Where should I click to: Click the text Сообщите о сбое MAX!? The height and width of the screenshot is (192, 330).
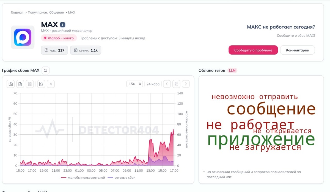(x=296, y=36)
